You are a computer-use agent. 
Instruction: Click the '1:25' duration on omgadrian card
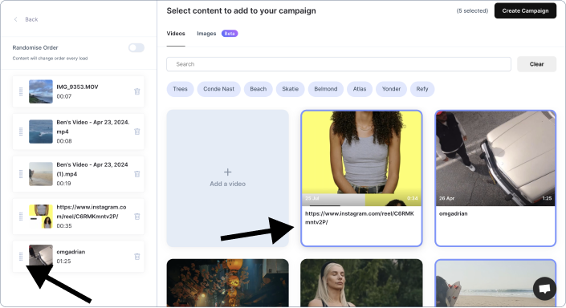click(547, 198)
